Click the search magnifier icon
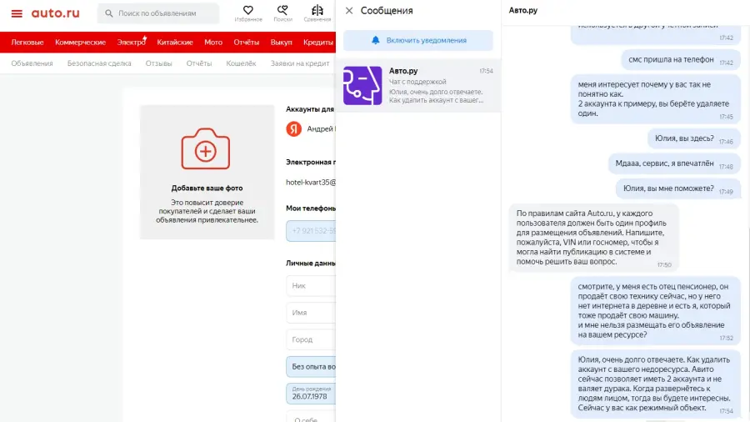The image size is (750, 422). click(x=109, y=13)
